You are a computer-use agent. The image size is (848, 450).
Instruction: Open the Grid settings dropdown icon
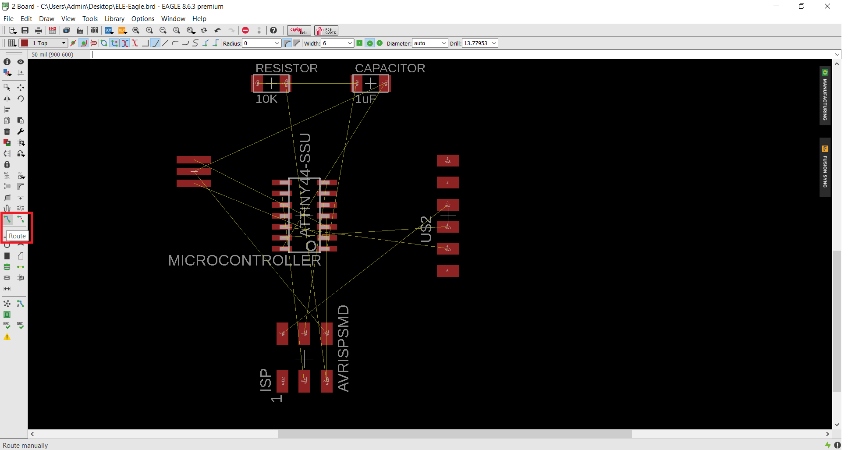12,43
